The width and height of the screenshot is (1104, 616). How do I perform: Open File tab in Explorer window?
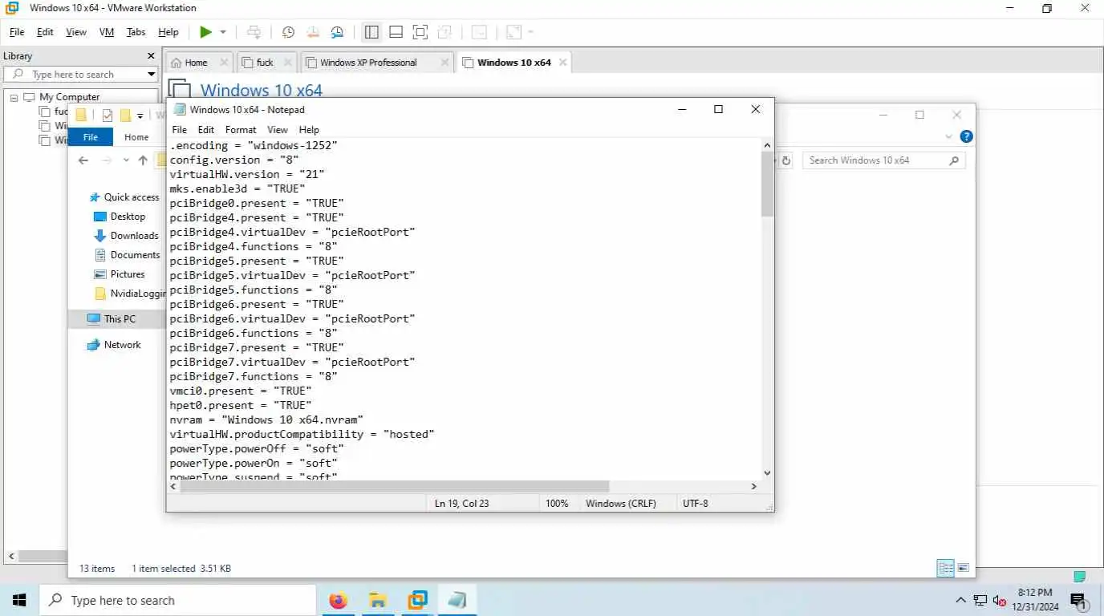point(91,137)
